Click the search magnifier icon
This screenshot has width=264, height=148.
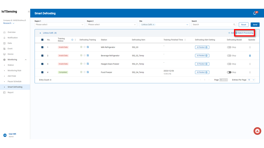tap(234, 25)
